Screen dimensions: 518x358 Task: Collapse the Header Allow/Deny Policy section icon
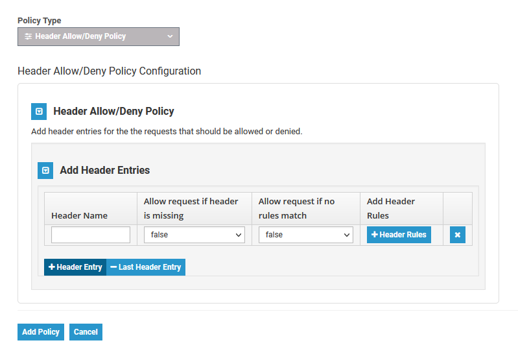[39, 112]
